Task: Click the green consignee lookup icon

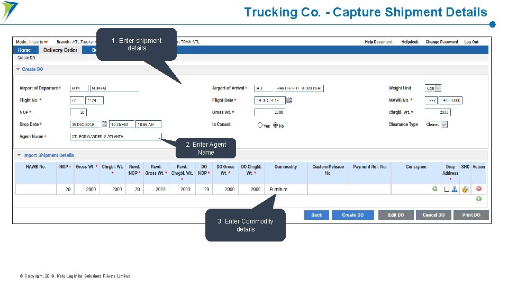Action: 435,189
